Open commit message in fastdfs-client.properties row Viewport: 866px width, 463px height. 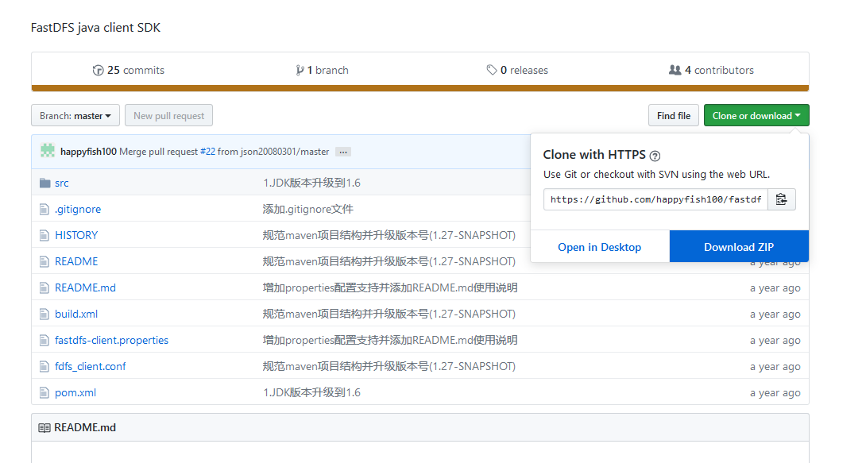(390, 340)
